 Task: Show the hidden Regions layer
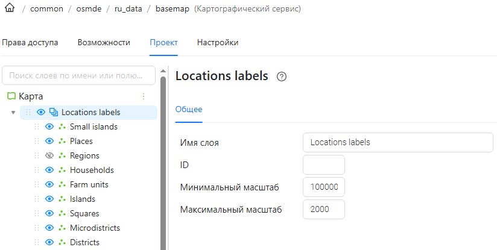[49, 155]
